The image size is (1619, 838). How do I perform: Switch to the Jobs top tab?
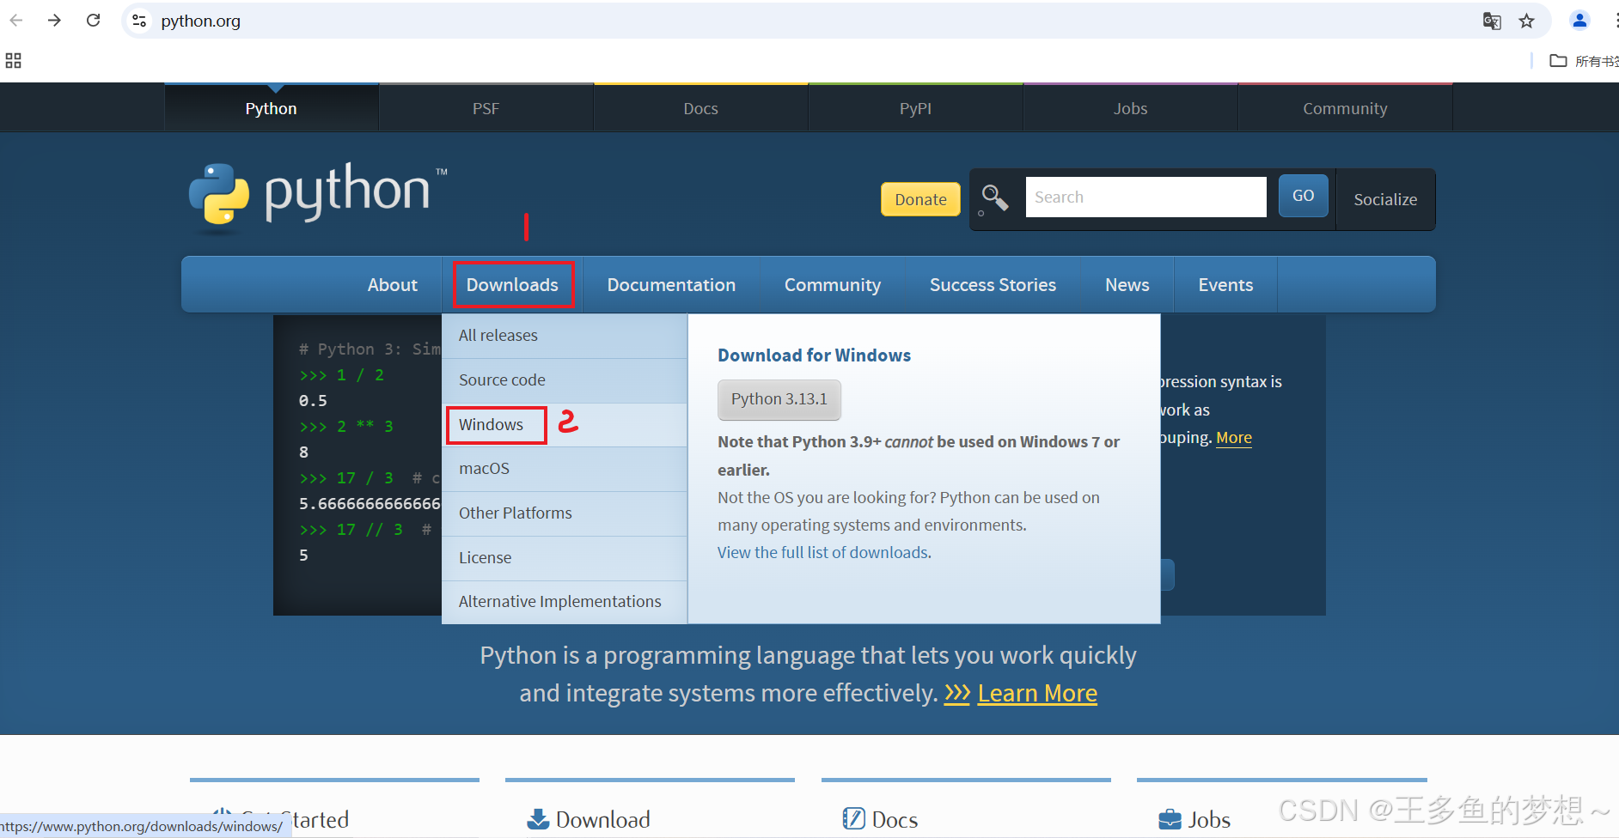1131,108
